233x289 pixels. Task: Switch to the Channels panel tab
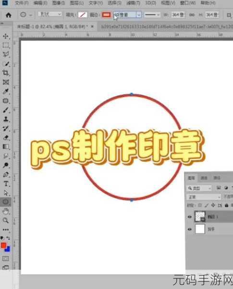204,178
